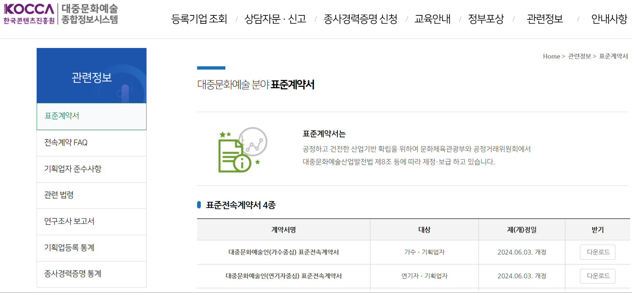The image size is (632, 293).
Task: Click the 대상 column header
Action: (x=424, y=230)
